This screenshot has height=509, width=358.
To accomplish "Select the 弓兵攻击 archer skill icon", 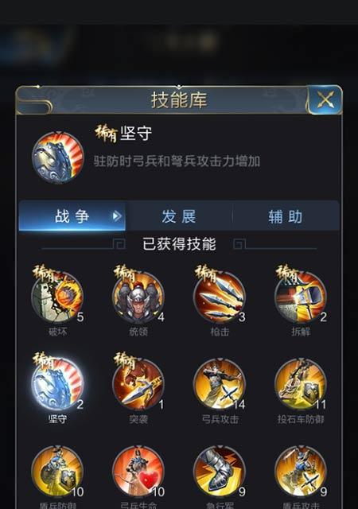I will click(220, 384).
